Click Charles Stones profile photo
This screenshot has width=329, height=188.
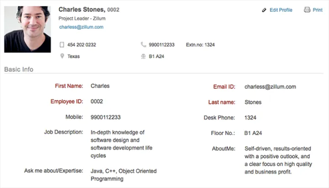click(27, 29)
